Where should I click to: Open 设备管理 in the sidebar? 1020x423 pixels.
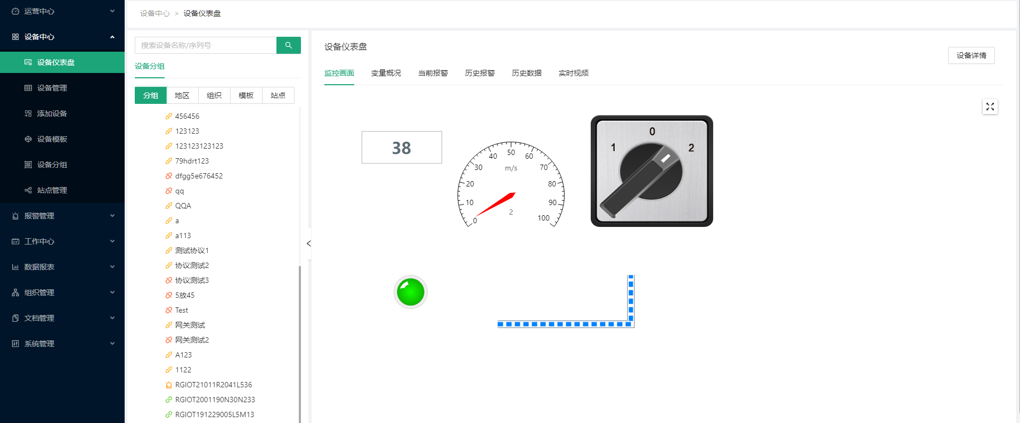pyautogui.click(x=52, y=88)
